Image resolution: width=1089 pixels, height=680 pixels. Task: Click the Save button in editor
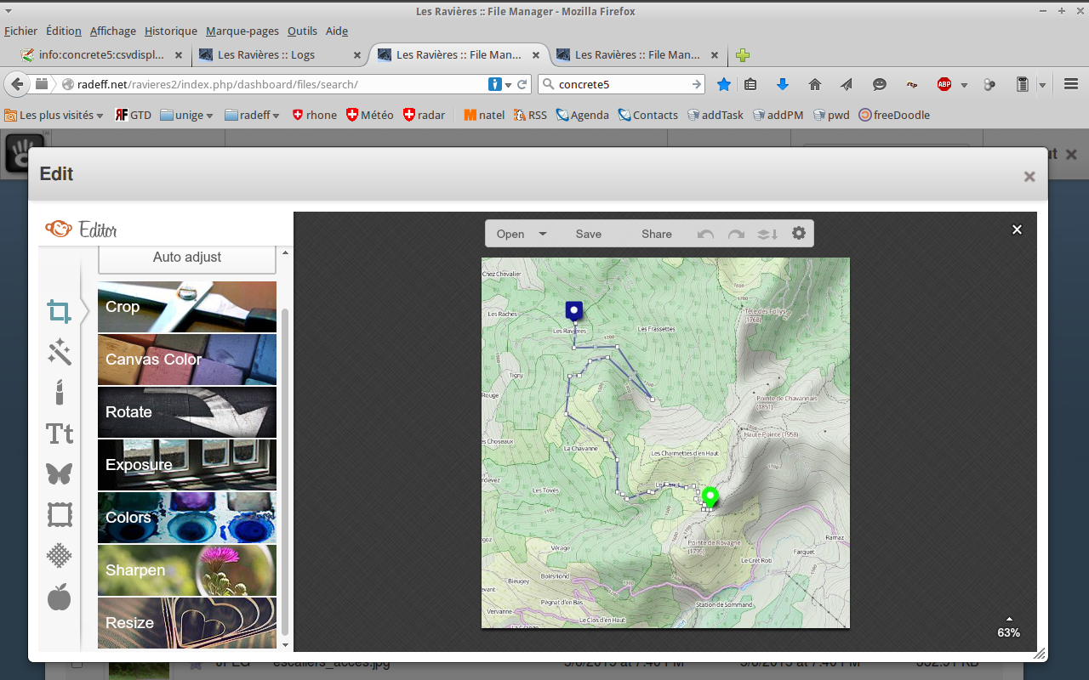click(x=588, y=234)
